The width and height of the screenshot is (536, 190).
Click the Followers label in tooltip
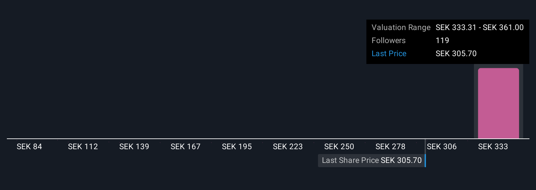(389, 40)
